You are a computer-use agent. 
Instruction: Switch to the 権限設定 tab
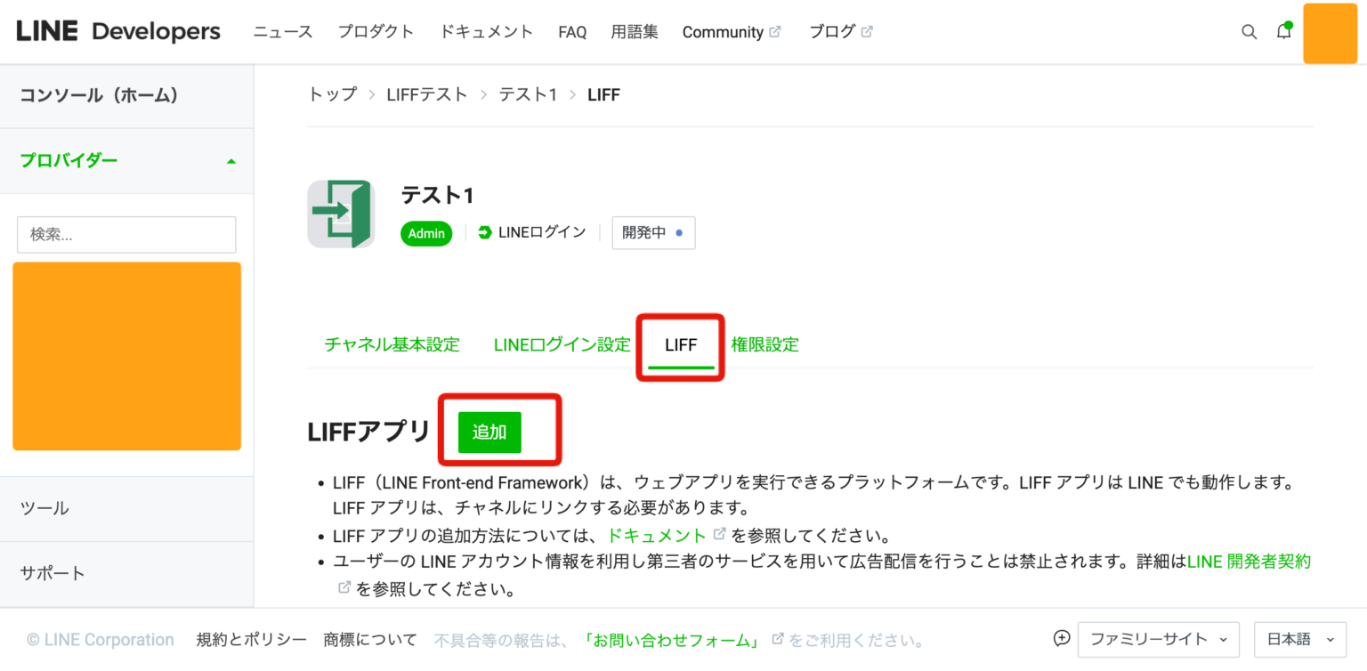[x=764, y=344]
